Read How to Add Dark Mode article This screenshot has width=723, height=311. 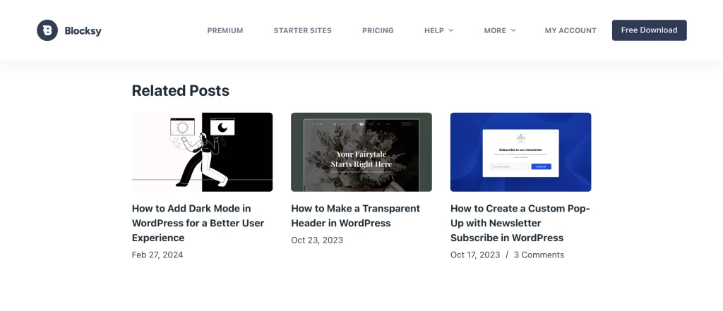click(198, 223)
